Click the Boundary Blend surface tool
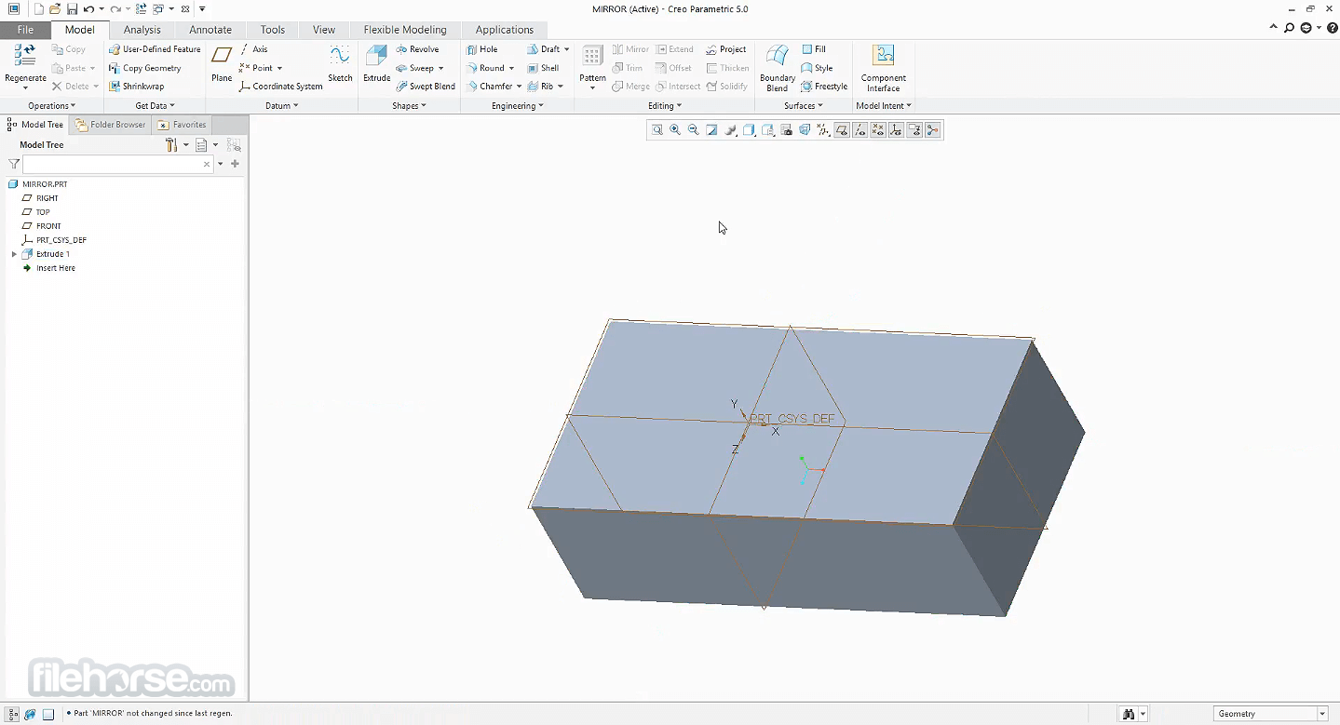The height and width of the screenshot is (725, 1340). 778,68
